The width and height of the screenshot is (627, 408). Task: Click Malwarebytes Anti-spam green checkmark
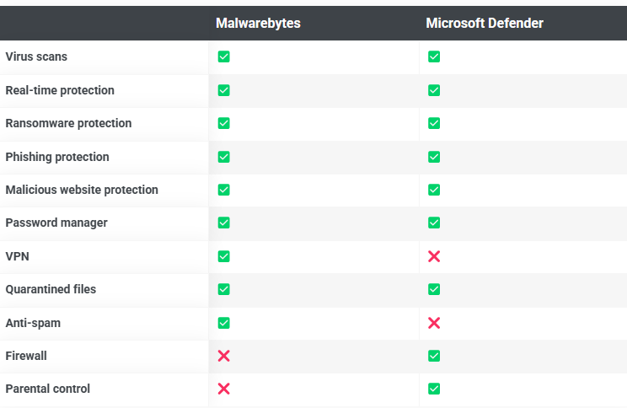tap(223, 323)
